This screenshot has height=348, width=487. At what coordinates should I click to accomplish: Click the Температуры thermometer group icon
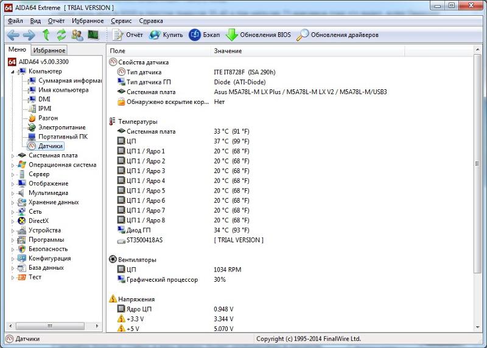tap(112, 121)
